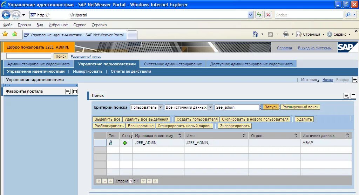The image size is (359, 195).
Task: Open Фавориты портала options menu icon
Action: (x=68, y=92)
